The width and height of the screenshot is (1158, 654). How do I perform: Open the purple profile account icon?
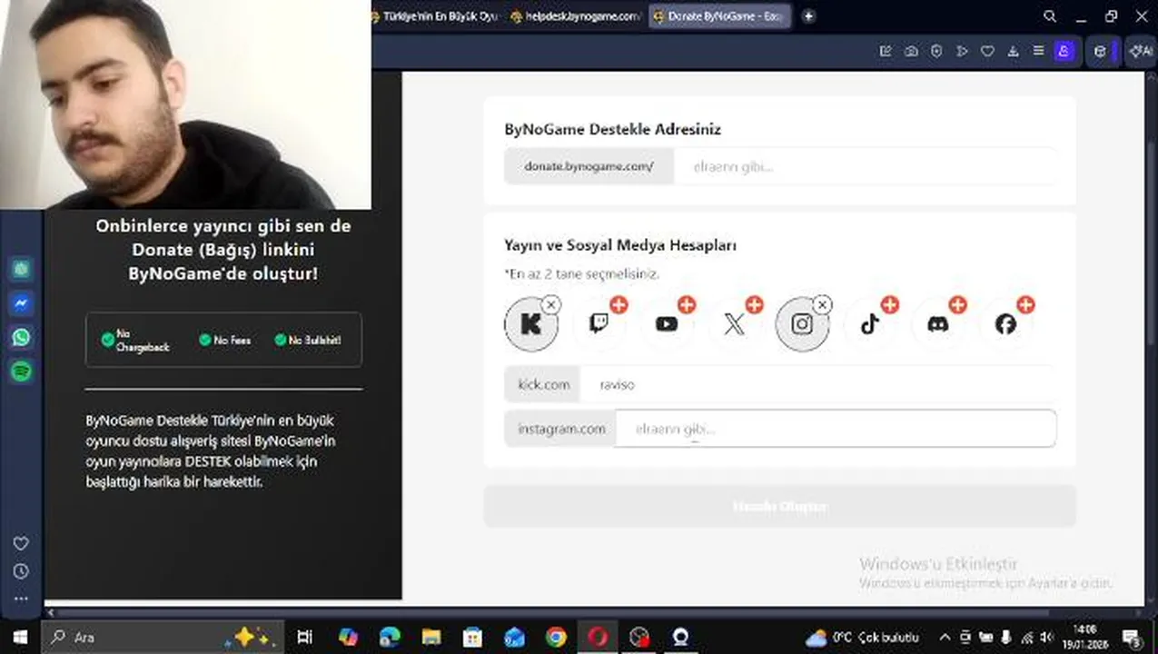[1064, 52]
